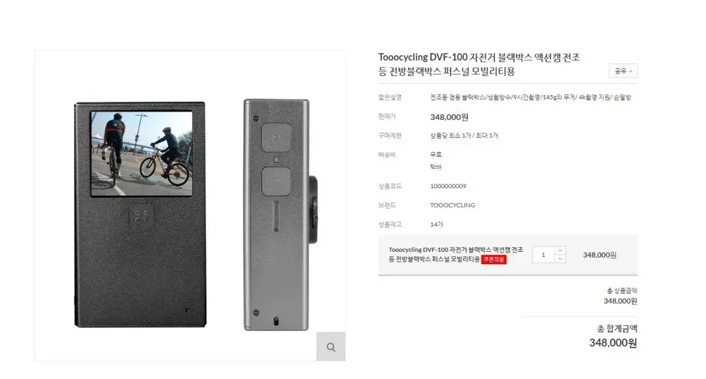Click the magnifier zoom icon on product image
Viewport: 706px width, 379px height.
[x=331, y=347]
